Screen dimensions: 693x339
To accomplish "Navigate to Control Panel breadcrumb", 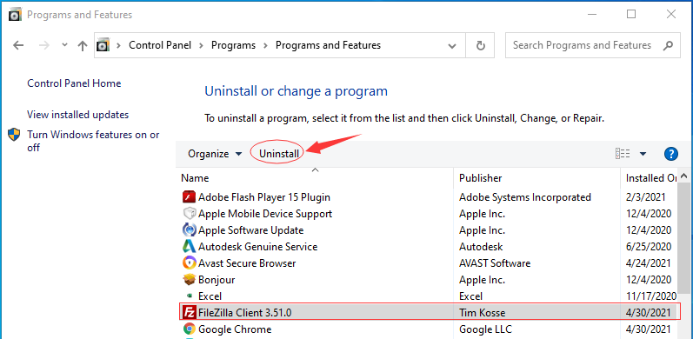I will point(160,45).
